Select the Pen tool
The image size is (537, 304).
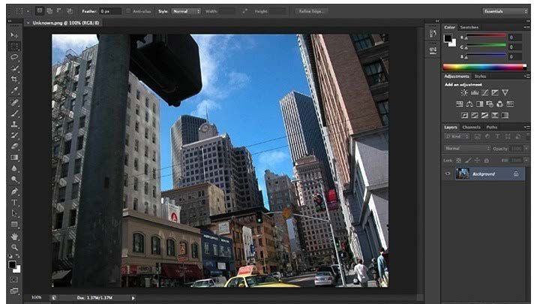pyautogui.click(x=14, y=191)
